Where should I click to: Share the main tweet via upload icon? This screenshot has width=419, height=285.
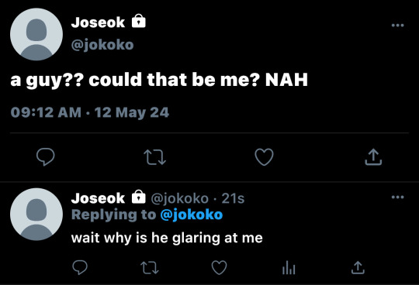[x=373, y=157]
